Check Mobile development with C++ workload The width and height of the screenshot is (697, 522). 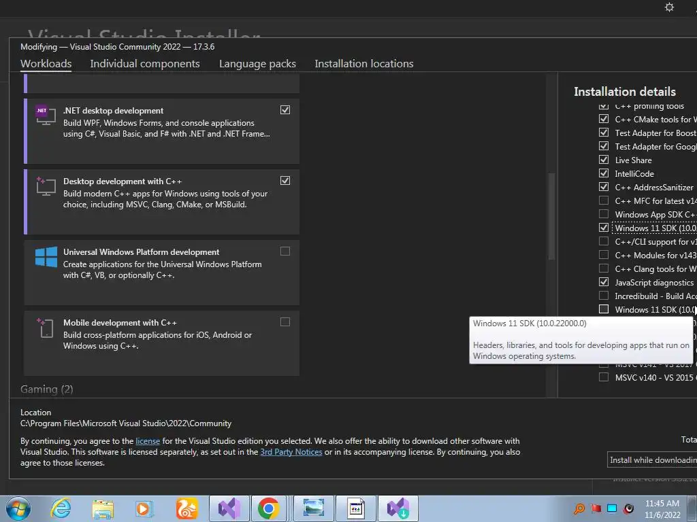[x=285, y=321]
